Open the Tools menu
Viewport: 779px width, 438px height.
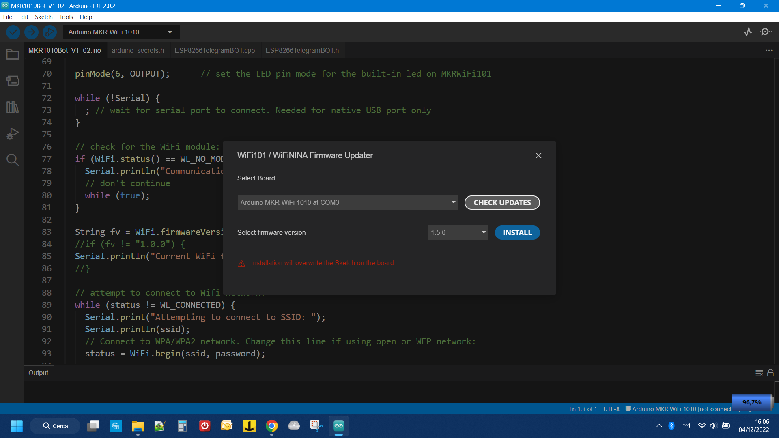tap(66, 17)
